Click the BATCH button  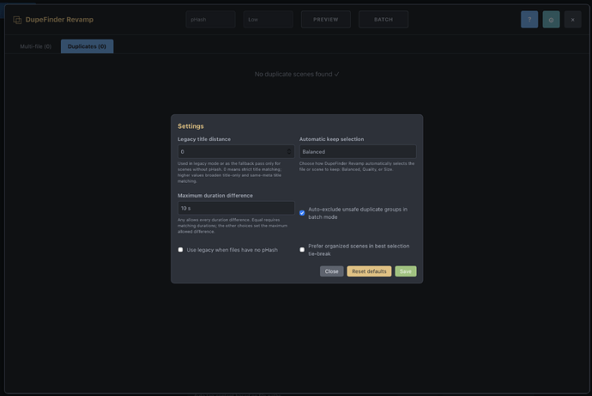tap(384, 19)
